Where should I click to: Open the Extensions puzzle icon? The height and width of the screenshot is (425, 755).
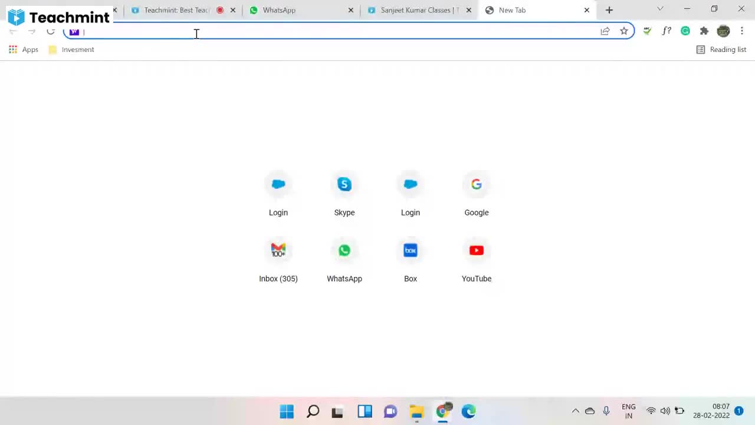click(704, 31)
